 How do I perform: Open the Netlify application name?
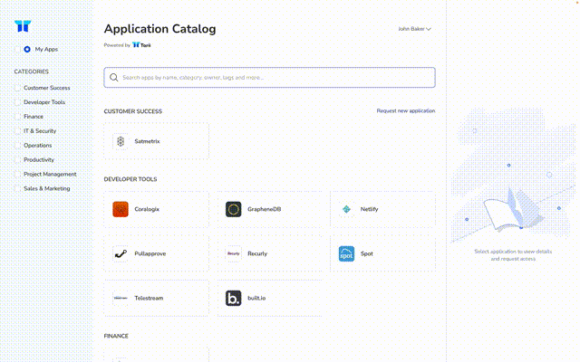click(x=369, y=209)
